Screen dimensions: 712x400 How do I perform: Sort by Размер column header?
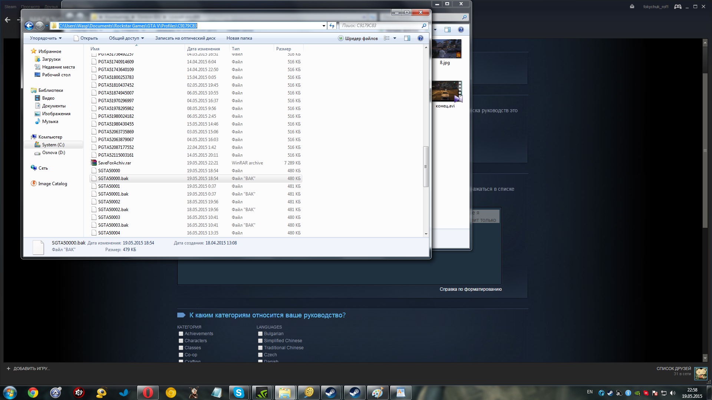click(289, 49)
